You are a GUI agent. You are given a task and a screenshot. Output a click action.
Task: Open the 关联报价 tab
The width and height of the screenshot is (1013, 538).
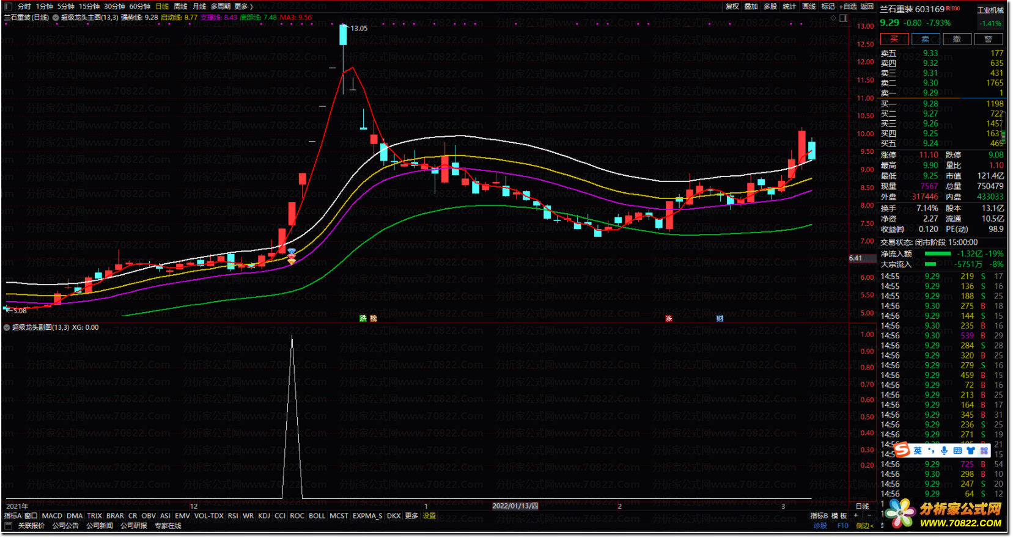31,526
